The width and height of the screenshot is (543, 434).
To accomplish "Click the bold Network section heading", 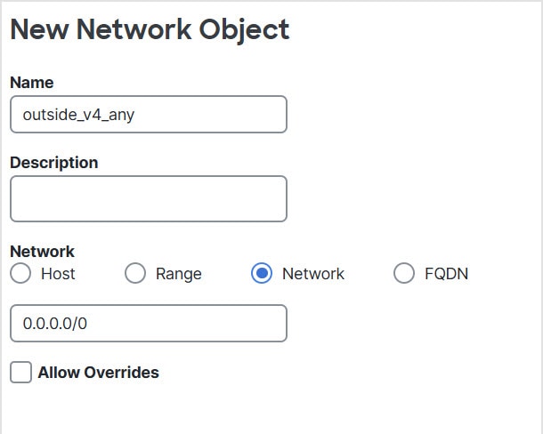I will (42, 252).
